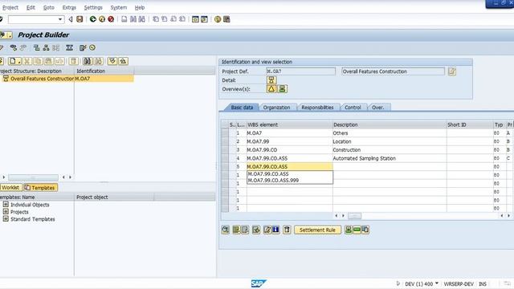This screenshot has height=289, width=514.
Task: Click the command field dropdown arrow
Action: pyautogui.click(x=60, y=19)
